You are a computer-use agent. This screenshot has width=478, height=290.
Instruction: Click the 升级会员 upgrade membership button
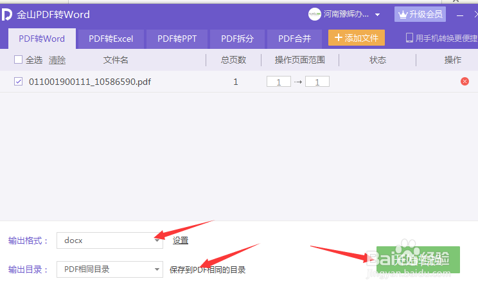(x=420, y=14)
